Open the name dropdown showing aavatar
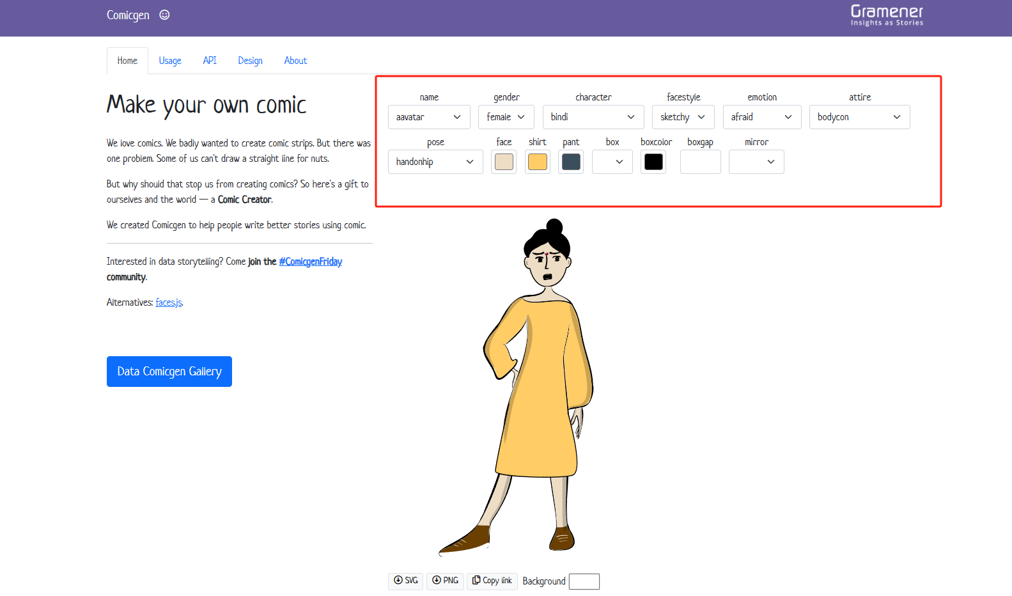This screenshot has width=1012, height=596. click(x=429, y=117)
